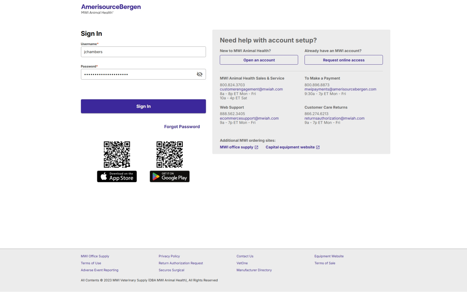Click the QR code above Google Play badge
467x292 pixels.
(170, 155)
